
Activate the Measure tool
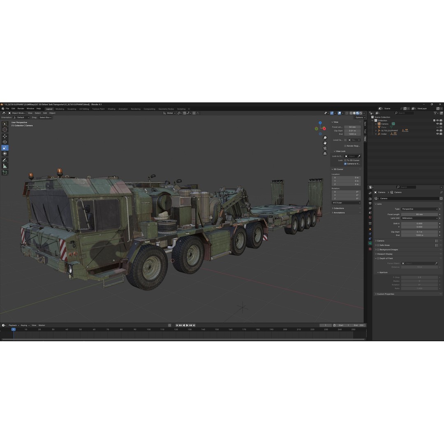(5, 166)
